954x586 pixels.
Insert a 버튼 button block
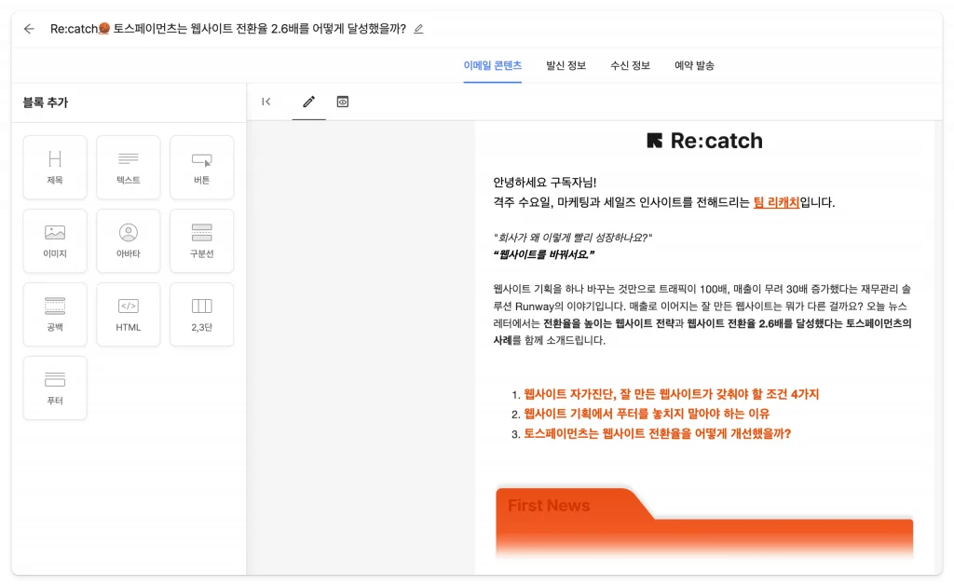coord(201,167)
